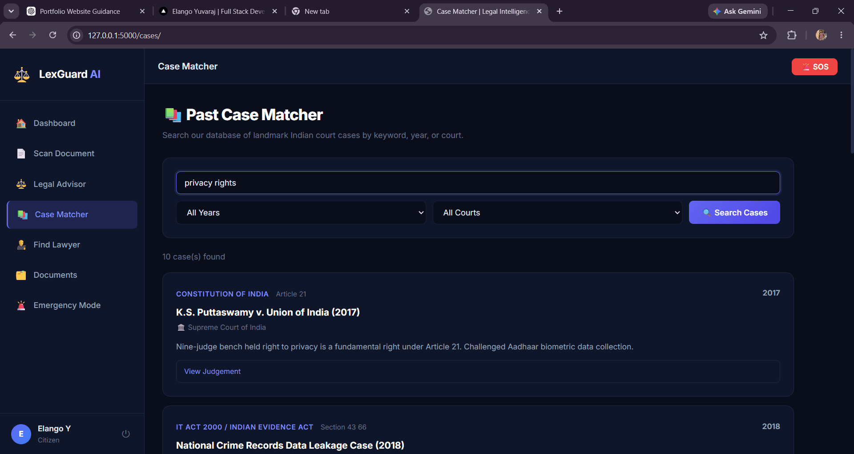Click the Search Cases button
854x454 pixels.
[734, 212]
